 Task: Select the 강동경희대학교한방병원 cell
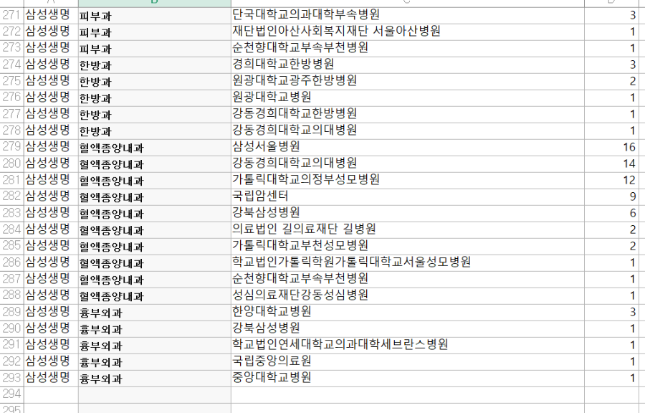point(407,114)
